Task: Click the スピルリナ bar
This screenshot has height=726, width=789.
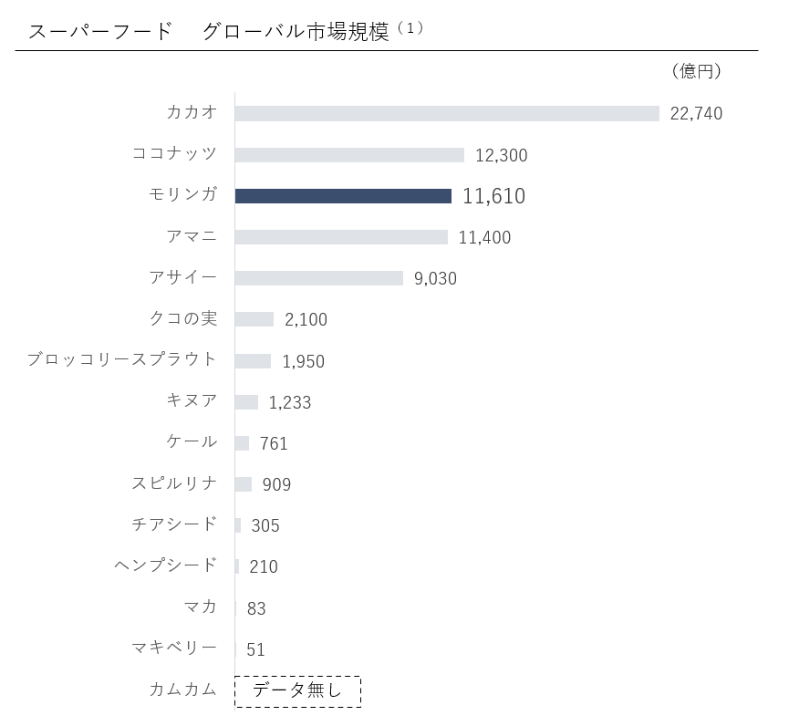Action: 244,484
